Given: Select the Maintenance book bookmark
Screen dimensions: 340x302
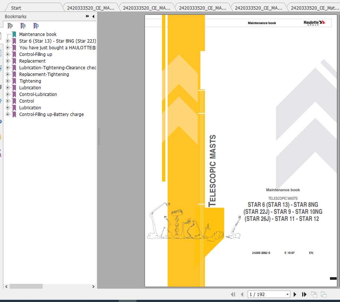Looking at the screenshot, I should tap(38, 34).
